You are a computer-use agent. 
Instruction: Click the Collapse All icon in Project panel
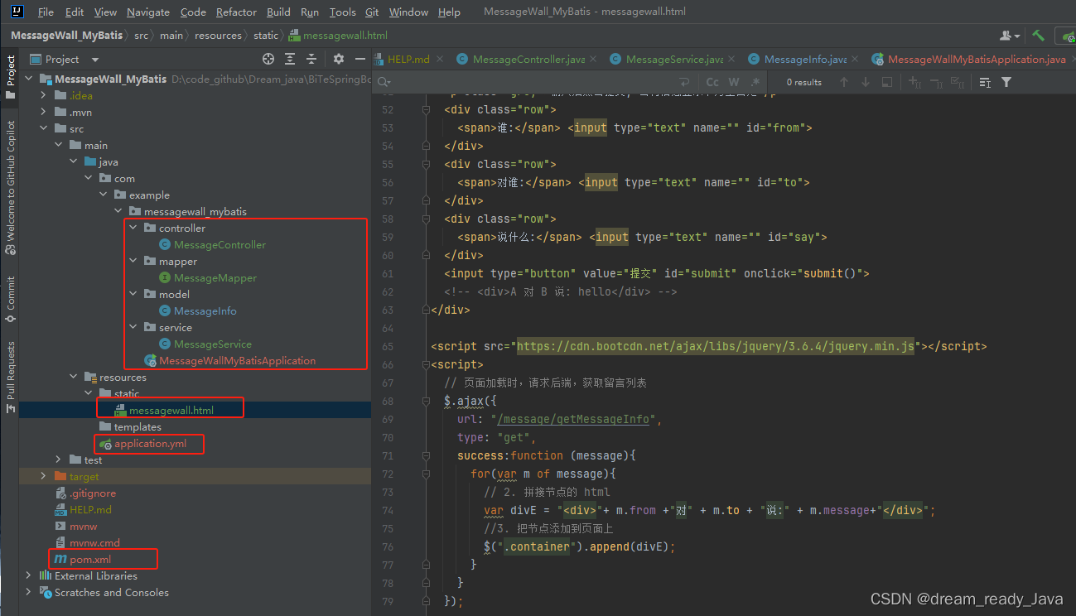[x=312, y=59]
